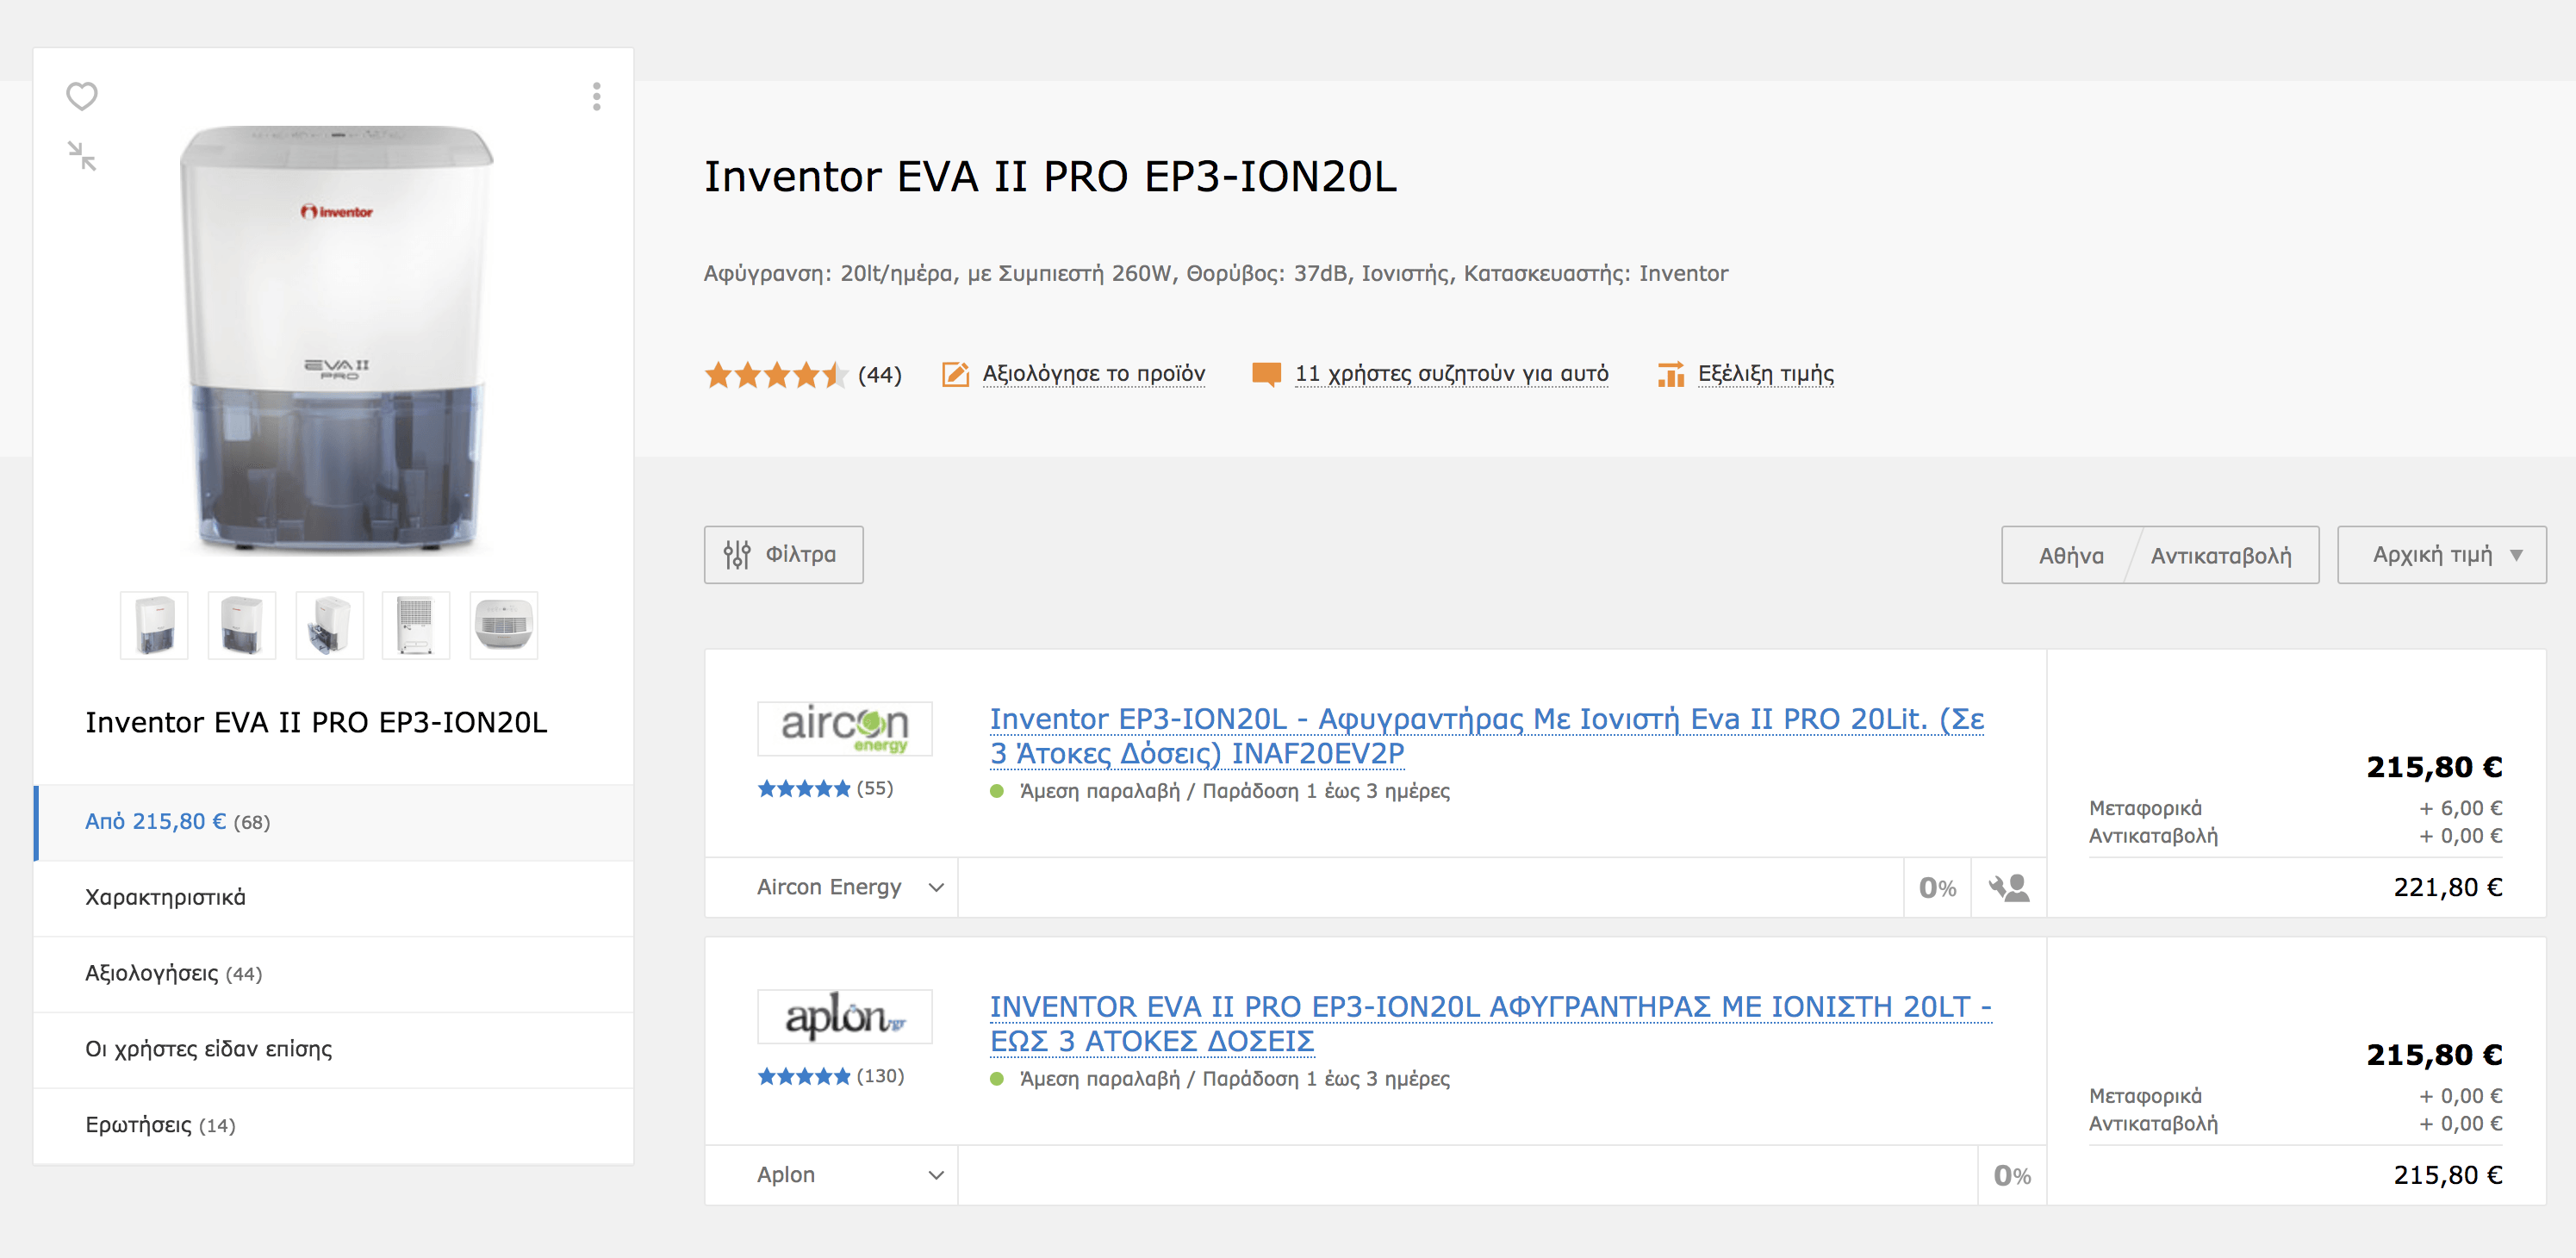Image resolution: width=2576 pixels, height=1258 pixels.
Task: Click Aircon Energy installation service icon
Action: click(2008, 887)
